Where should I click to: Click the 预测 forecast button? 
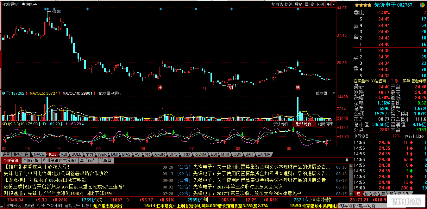tap(320, 4)
